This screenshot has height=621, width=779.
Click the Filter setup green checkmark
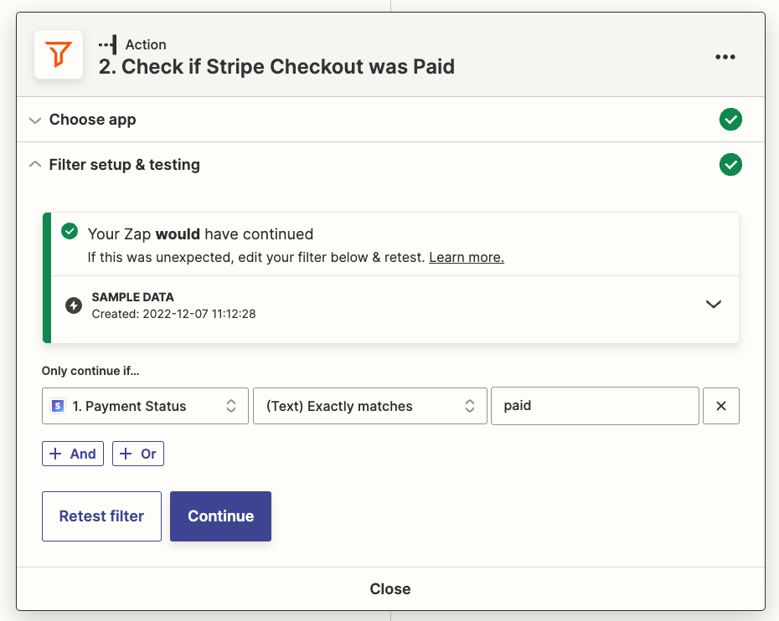pyautogui.click(x=730, y=165)
